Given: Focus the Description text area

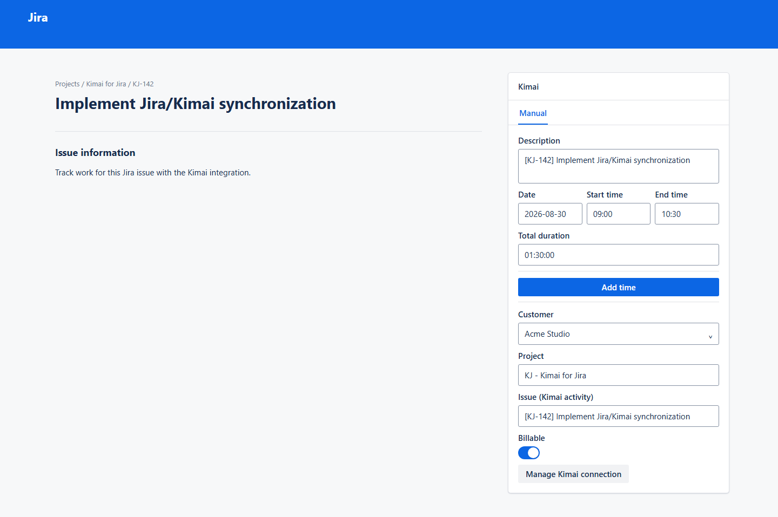Looking at the screenshot, I should pos(618,166).
